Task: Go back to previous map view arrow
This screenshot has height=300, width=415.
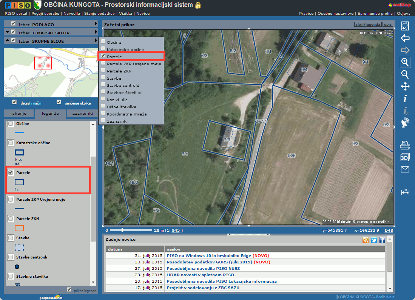Action: pyautogui.click(x=405, y=38)
